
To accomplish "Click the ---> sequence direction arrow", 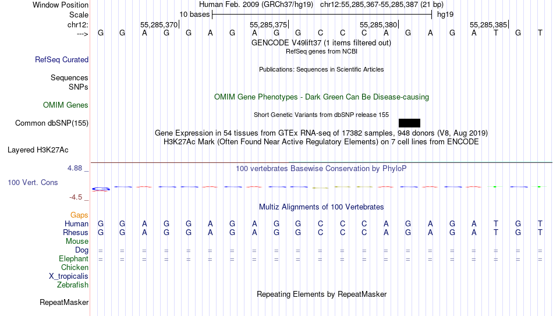I will point(83,34).
